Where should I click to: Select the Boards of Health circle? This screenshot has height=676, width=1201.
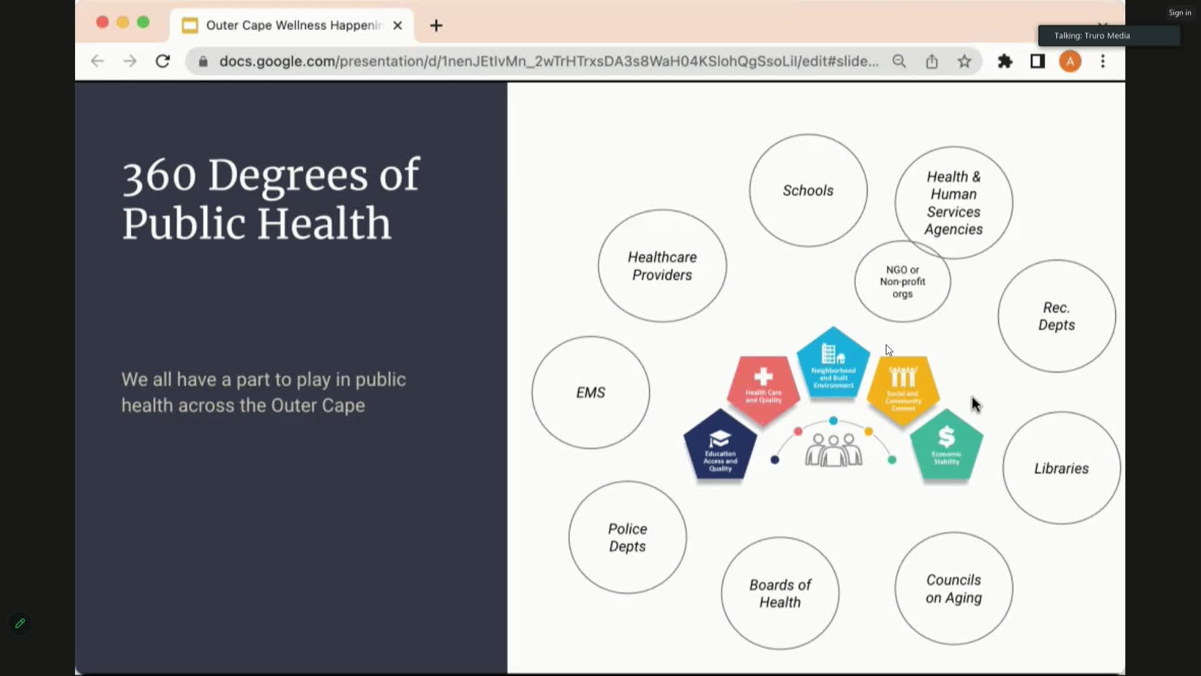click(780, 593)
